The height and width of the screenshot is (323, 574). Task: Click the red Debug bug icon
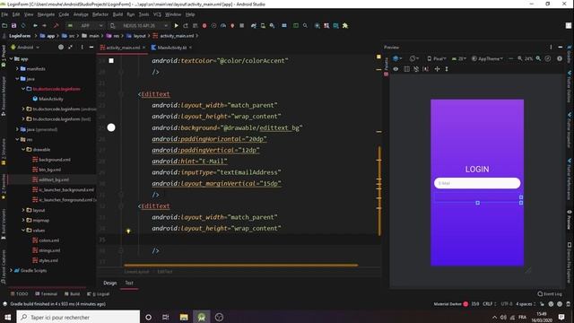pyautogui.click(x=204, y=26)
